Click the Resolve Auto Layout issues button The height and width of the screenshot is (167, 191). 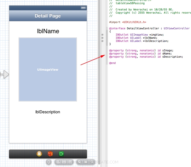tap(70, 162)
